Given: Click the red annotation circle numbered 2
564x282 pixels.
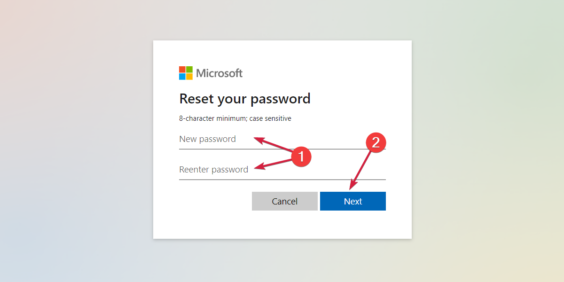Looking at the screenshot, I should tap(376, 142).
